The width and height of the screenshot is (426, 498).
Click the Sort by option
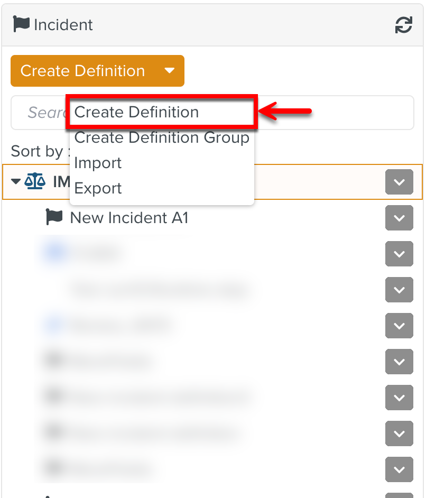tap(36, 151)
